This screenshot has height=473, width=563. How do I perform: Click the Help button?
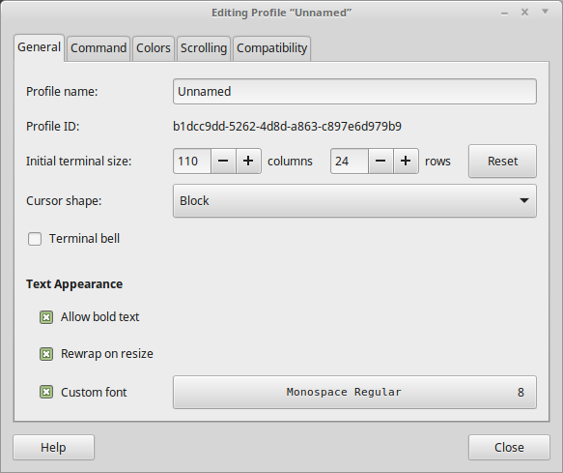coord(53,448)
